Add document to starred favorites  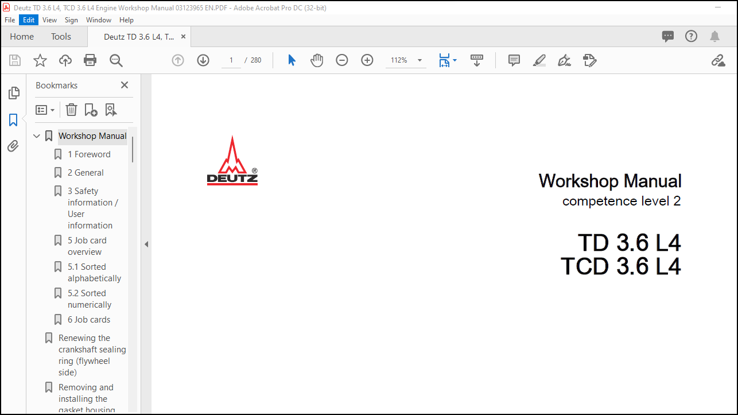pos(40,60)
